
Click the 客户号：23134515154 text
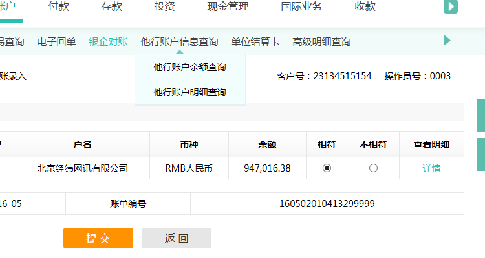pyautogui.click(x=324, y=76)
